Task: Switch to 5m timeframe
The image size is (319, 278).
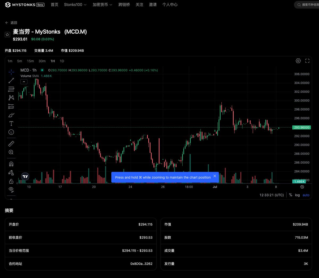Action: (x=20, y=61)
